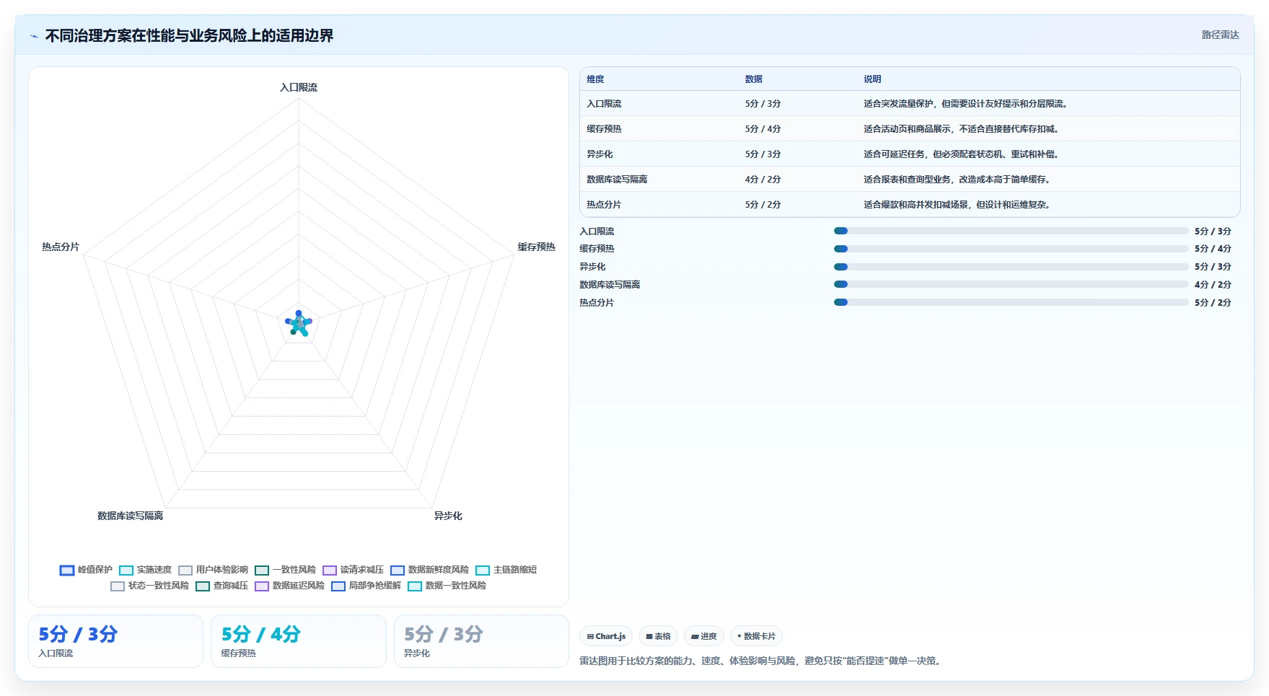This screenshot has height=696, width=1269.
Task: Click the 热点分片 axis label on radar
Action: click(x=61, y=247)
